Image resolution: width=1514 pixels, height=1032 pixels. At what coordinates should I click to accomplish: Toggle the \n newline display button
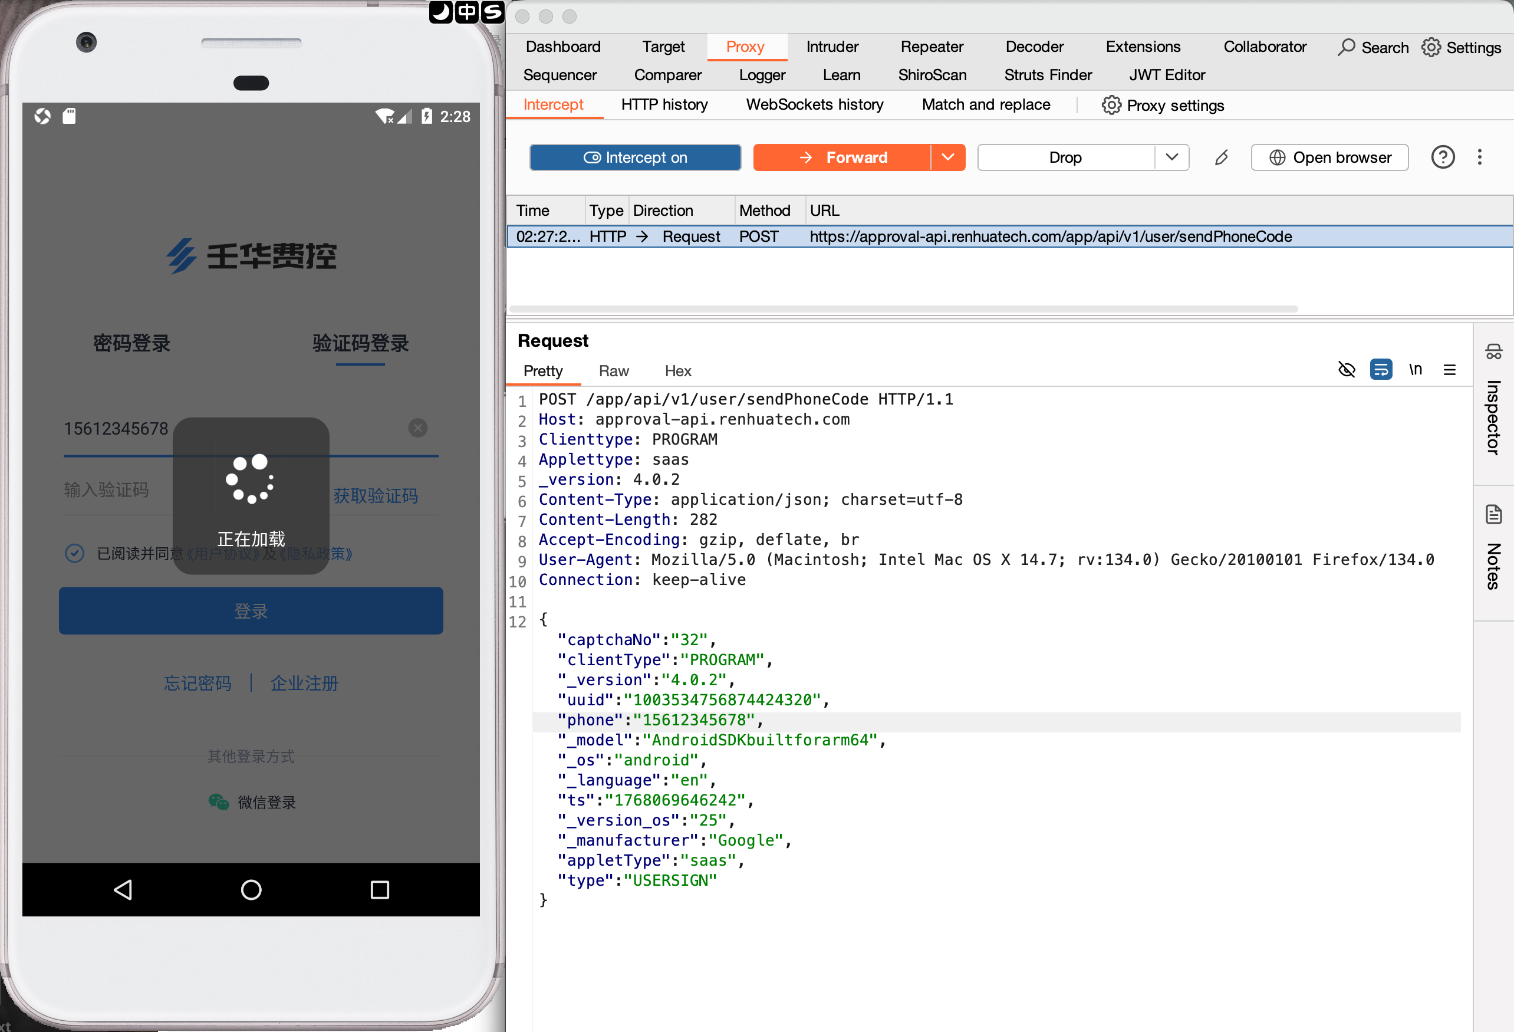point(1415,370)
